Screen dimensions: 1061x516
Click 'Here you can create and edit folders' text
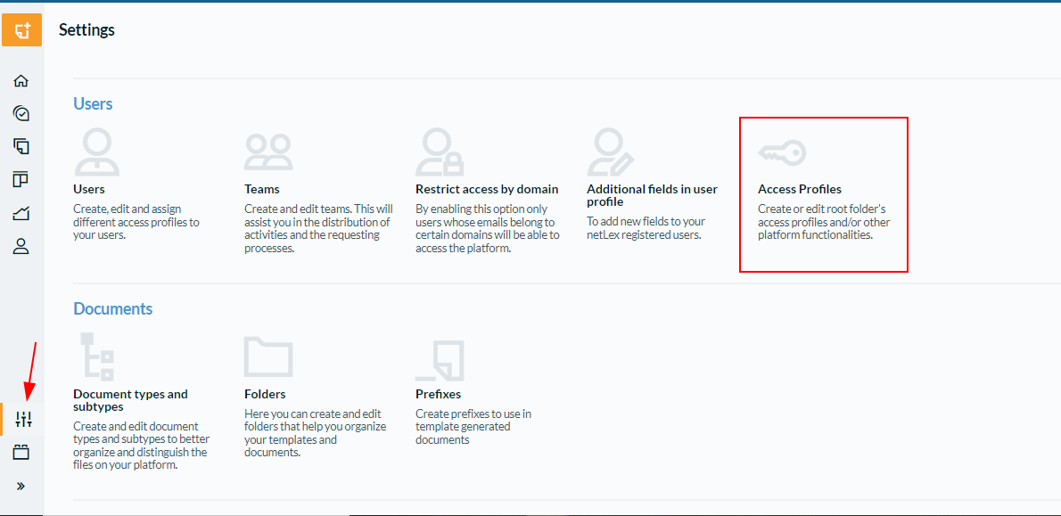(315, 433)
